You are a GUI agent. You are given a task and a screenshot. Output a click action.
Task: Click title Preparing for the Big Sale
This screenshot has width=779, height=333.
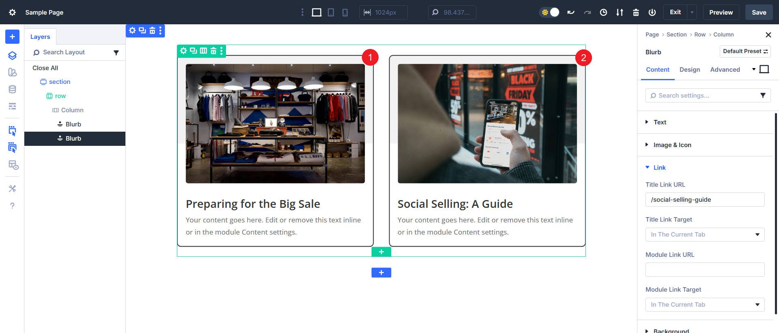[x=253, y=204]
